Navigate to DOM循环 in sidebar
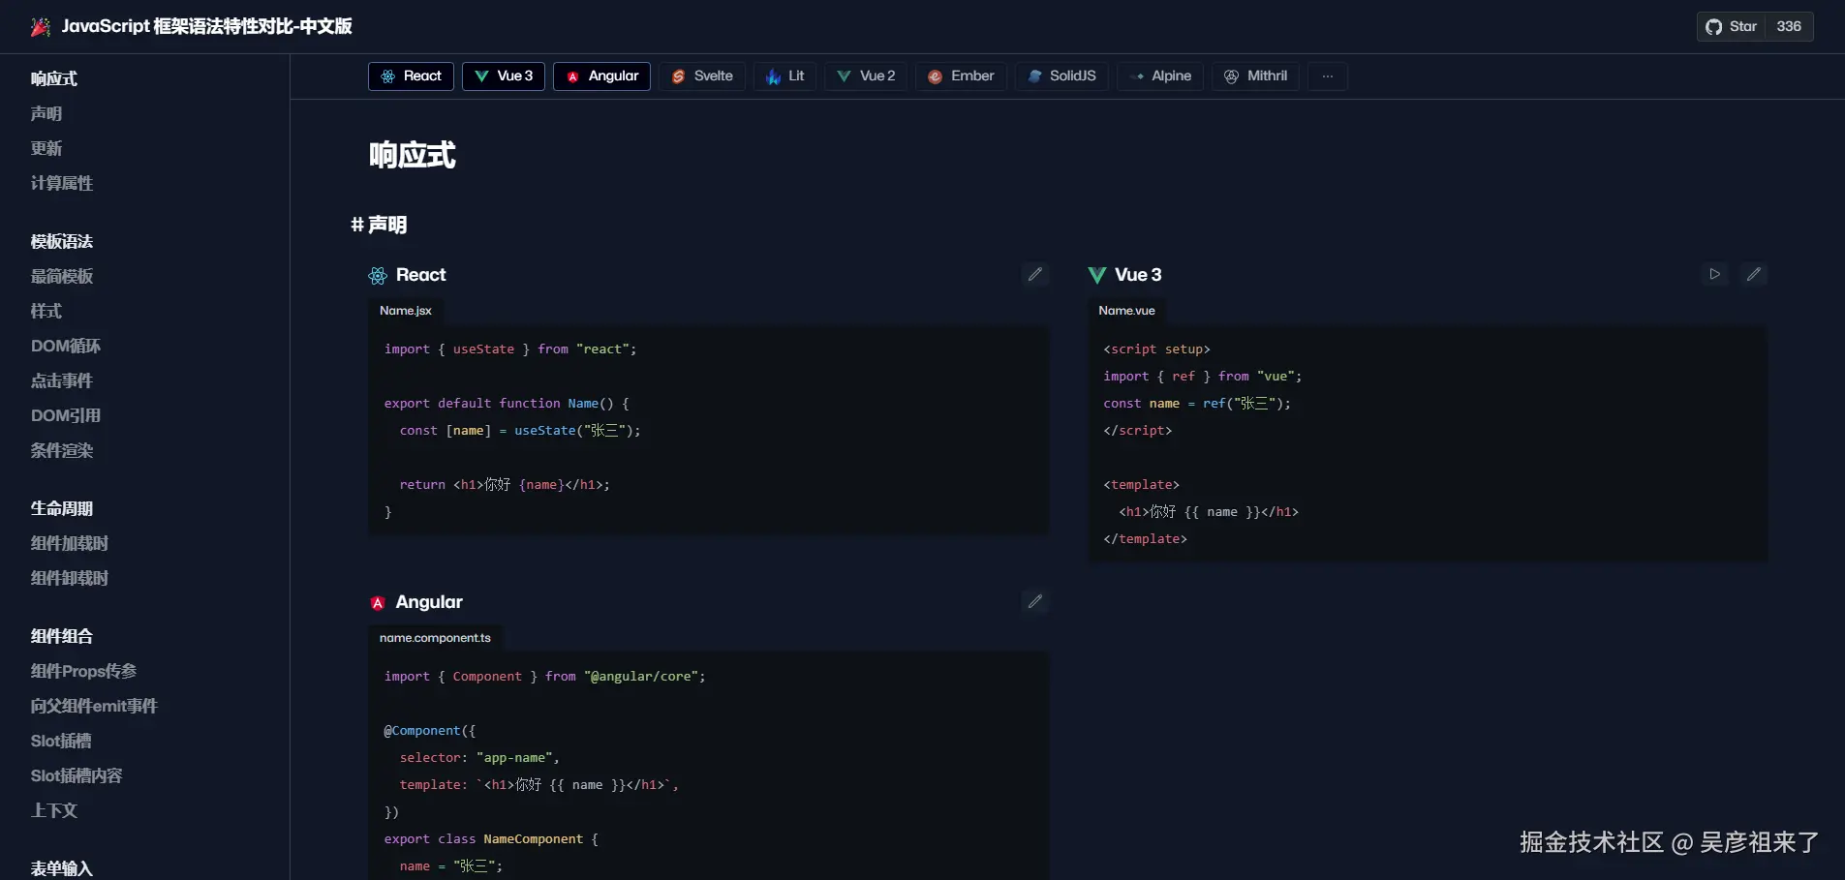This screenshot has height=880, width=1845. point(66,346)
